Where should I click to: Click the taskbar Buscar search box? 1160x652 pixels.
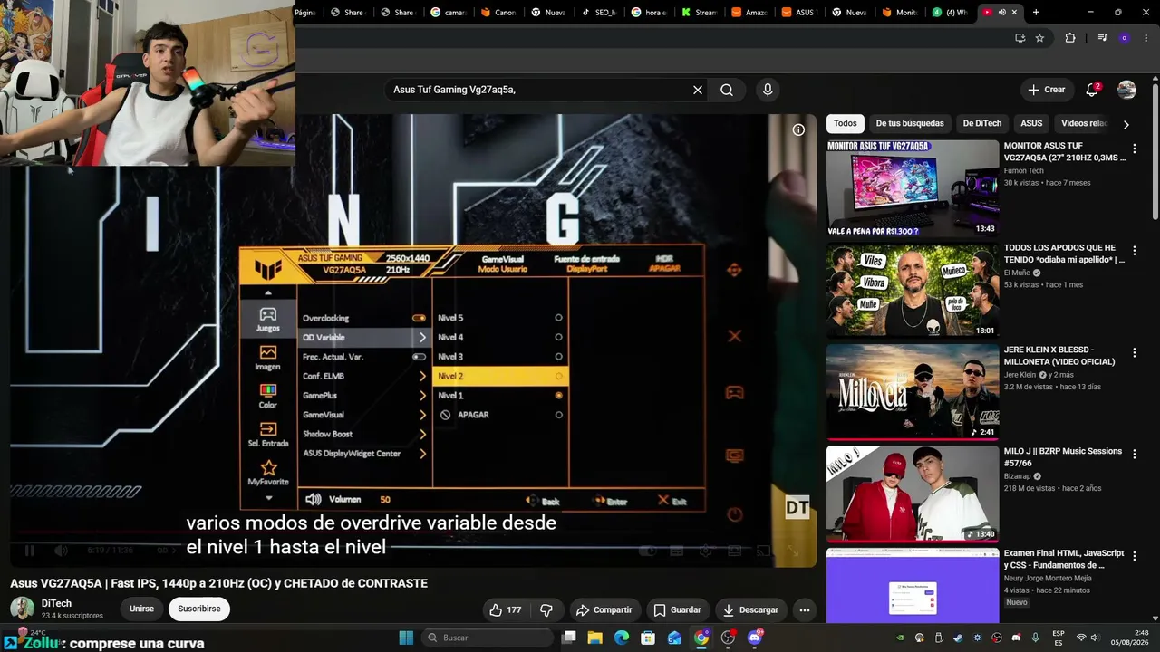point(488,638)
